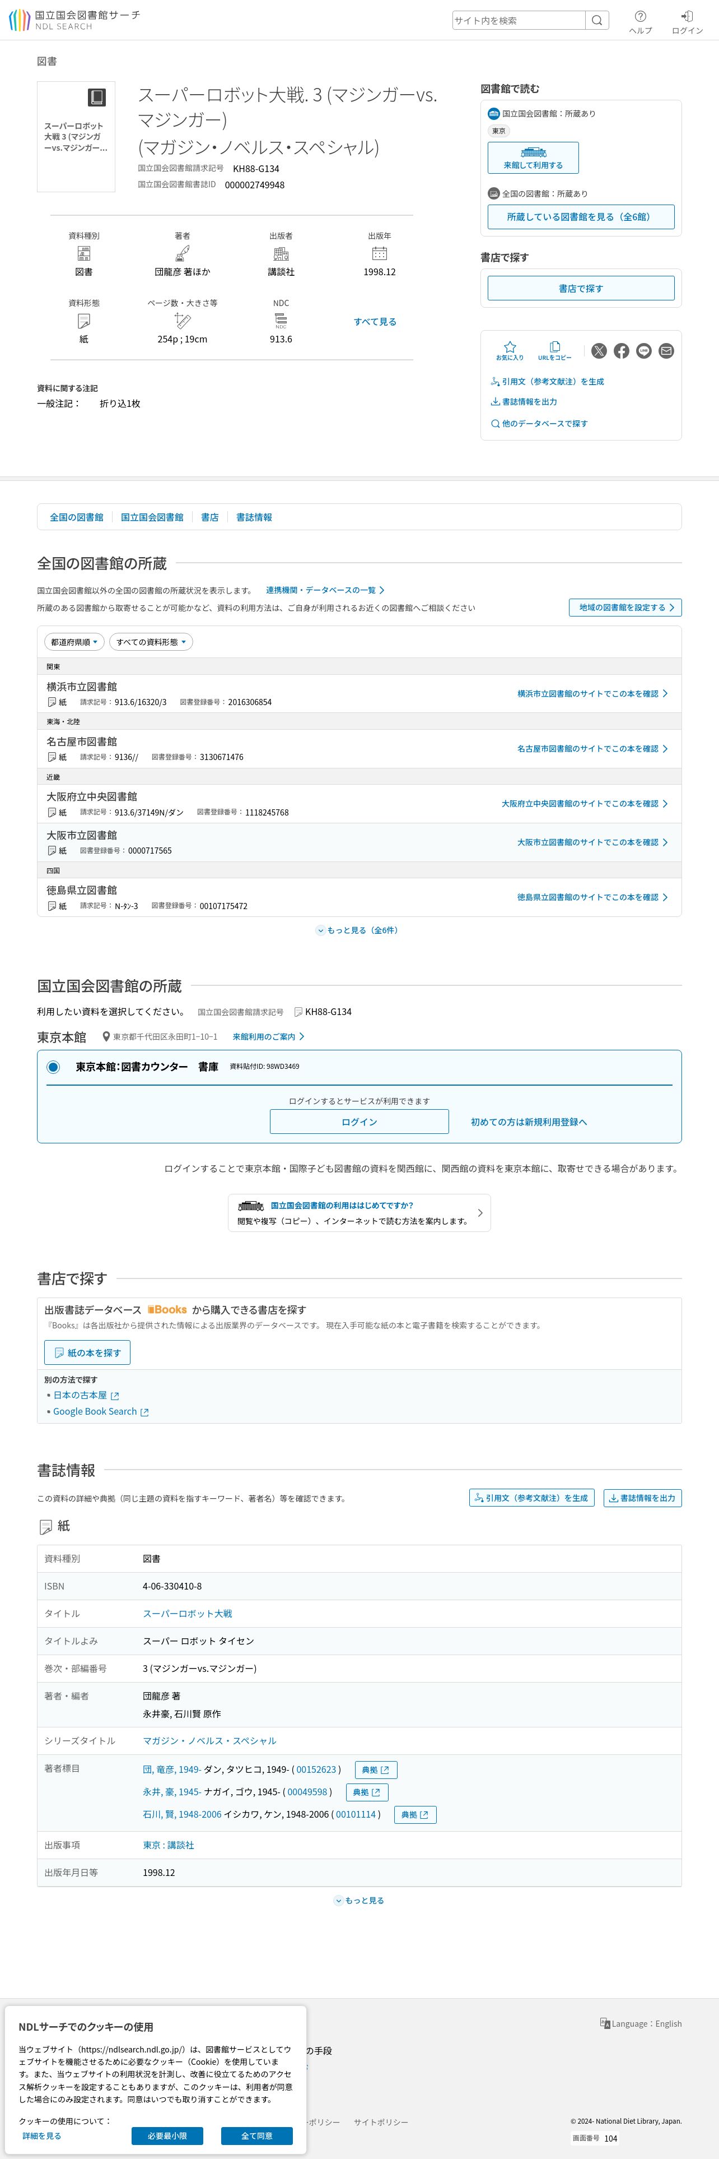Image resolution: width=719 pixels, height=2159 pixels.
Task: Open 国立国会図書館の利用ははじめてですか card
Action: pyautogui.click(x=359, y=1213)
